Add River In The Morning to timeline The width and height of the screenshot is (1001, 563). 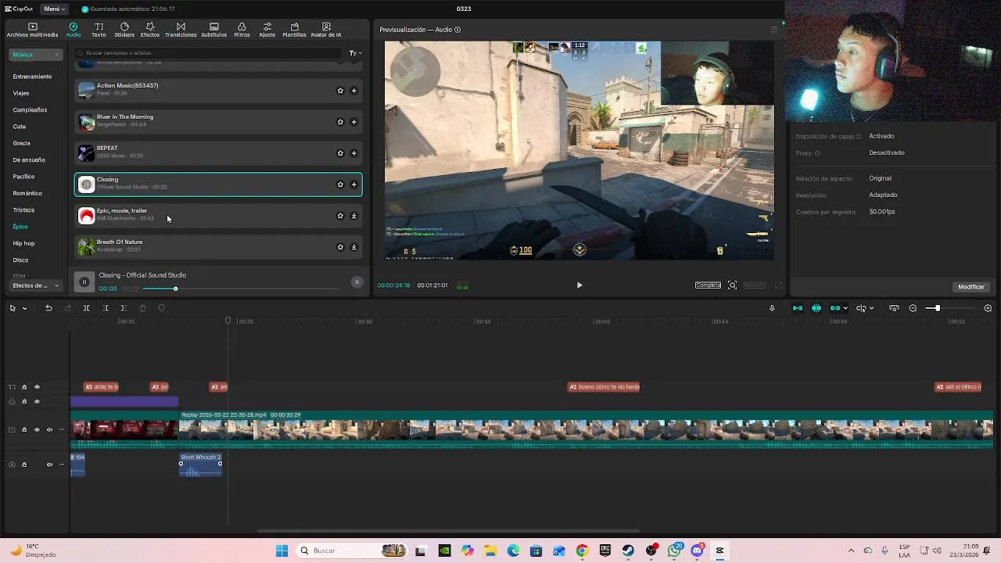click(x=353, y=122)
